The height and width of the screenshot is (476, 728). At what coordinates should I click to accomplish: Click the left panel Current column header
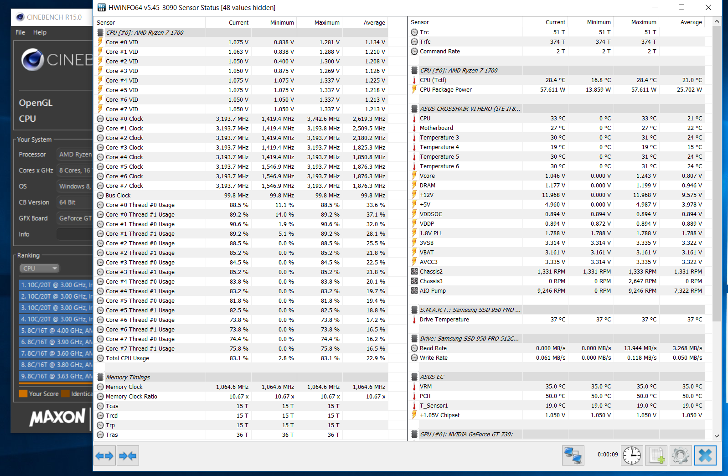pos(228,22)
